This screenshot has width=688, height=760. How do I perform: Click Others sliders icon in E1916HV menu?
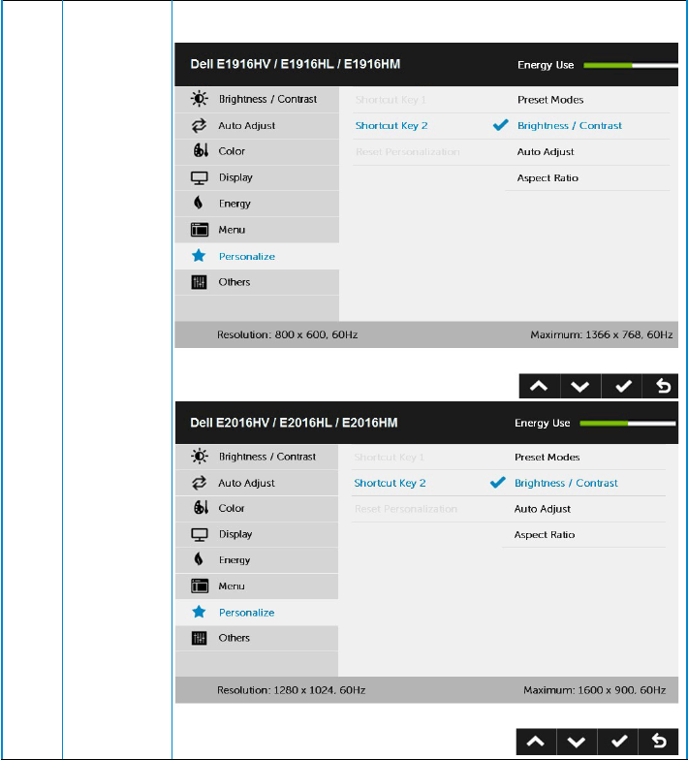point(199,282)
